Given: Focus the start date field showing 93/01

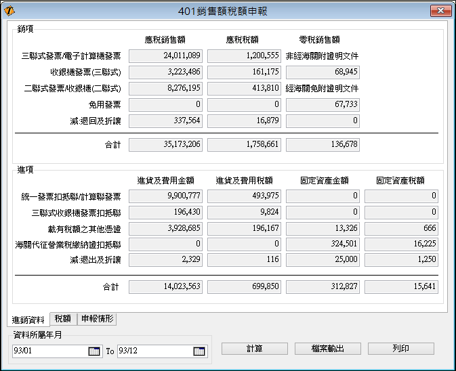Looking at the screenshot, I should coord(50,351).
